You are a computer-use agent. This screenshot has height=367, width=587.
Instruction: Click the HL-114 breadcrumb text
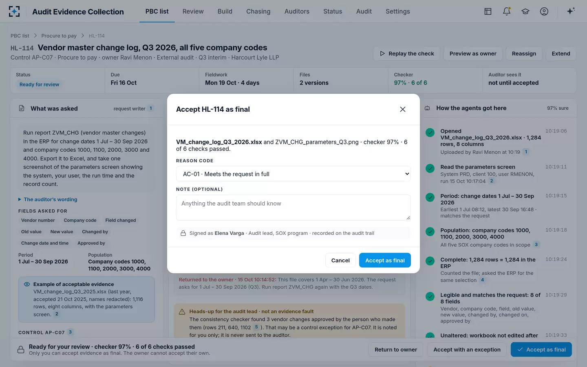97,36
